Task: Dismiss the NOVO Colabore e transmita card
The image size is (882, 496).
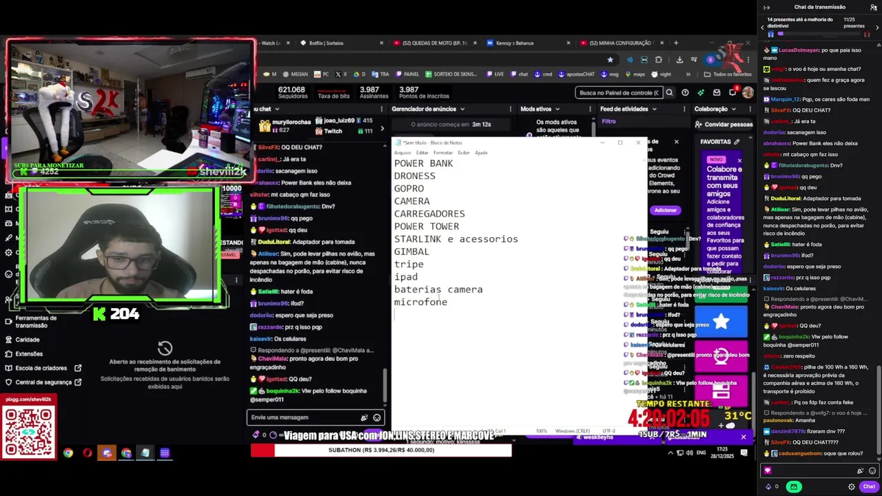Action: click(739, 161)
